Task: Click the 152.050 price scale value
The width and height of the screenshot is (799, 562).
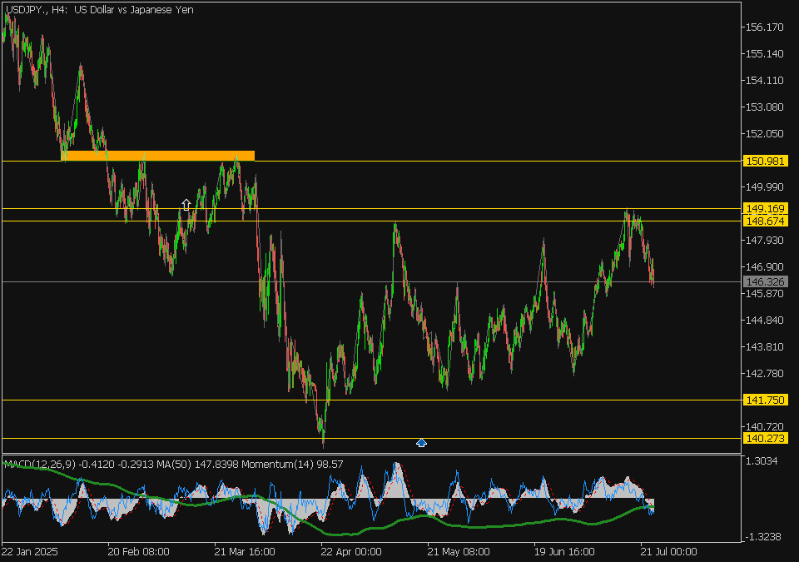Action: tap(764, 133)
